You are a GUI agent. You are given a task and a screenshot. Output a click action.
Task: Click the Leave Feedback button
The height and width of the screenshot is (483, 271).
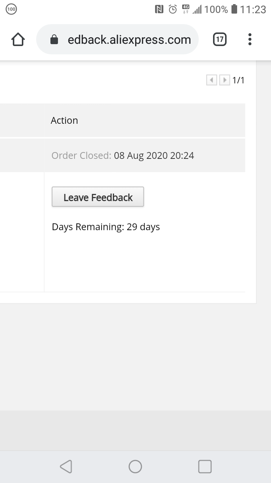(98, 197)
